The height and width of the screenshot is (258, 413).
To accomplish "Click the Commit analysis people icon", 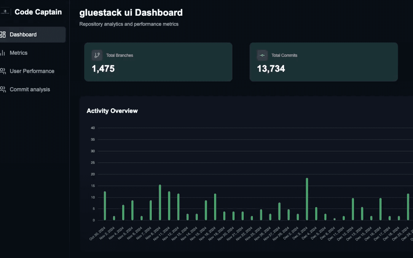I will coord(3,90).
